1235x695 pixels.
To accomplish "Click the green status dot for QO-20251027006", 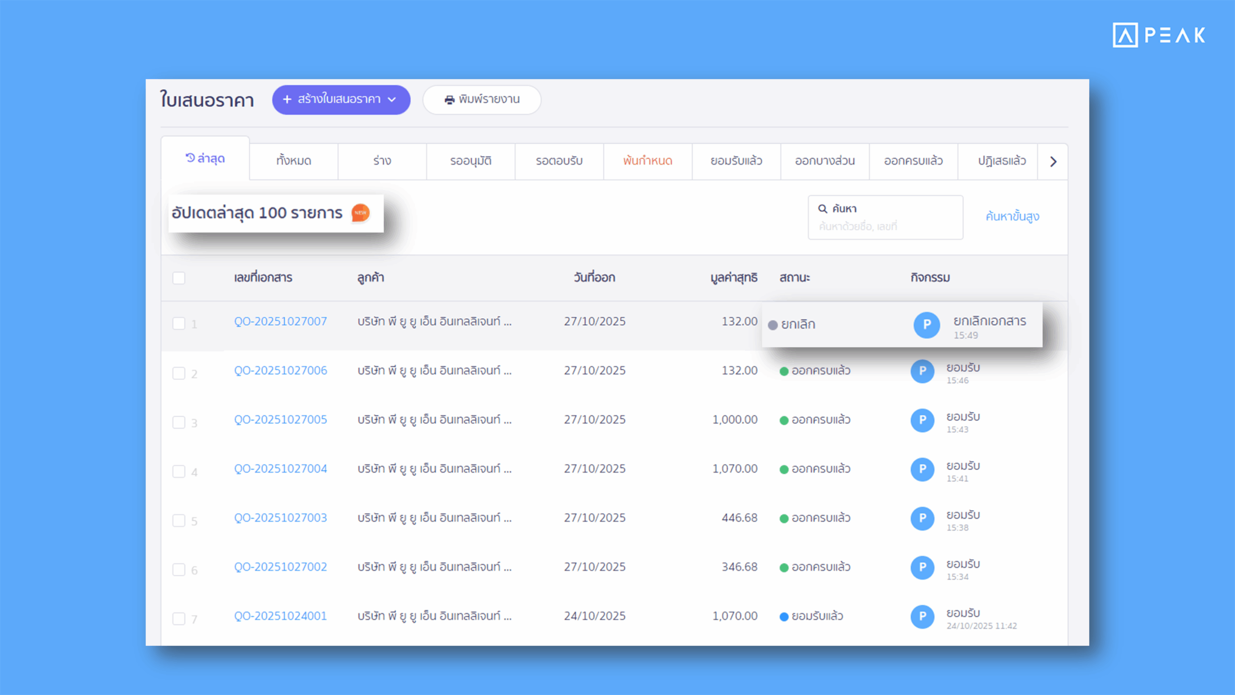I will tap(784, 371).
